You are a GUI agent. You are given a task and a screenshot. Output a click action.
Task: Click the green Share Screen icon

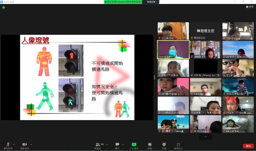click(x=134, y=145)
